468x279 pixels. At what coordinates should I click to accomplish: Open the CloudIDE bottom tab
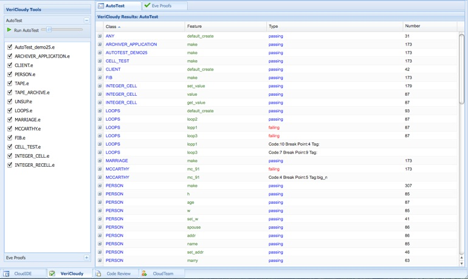coord(23,274)
